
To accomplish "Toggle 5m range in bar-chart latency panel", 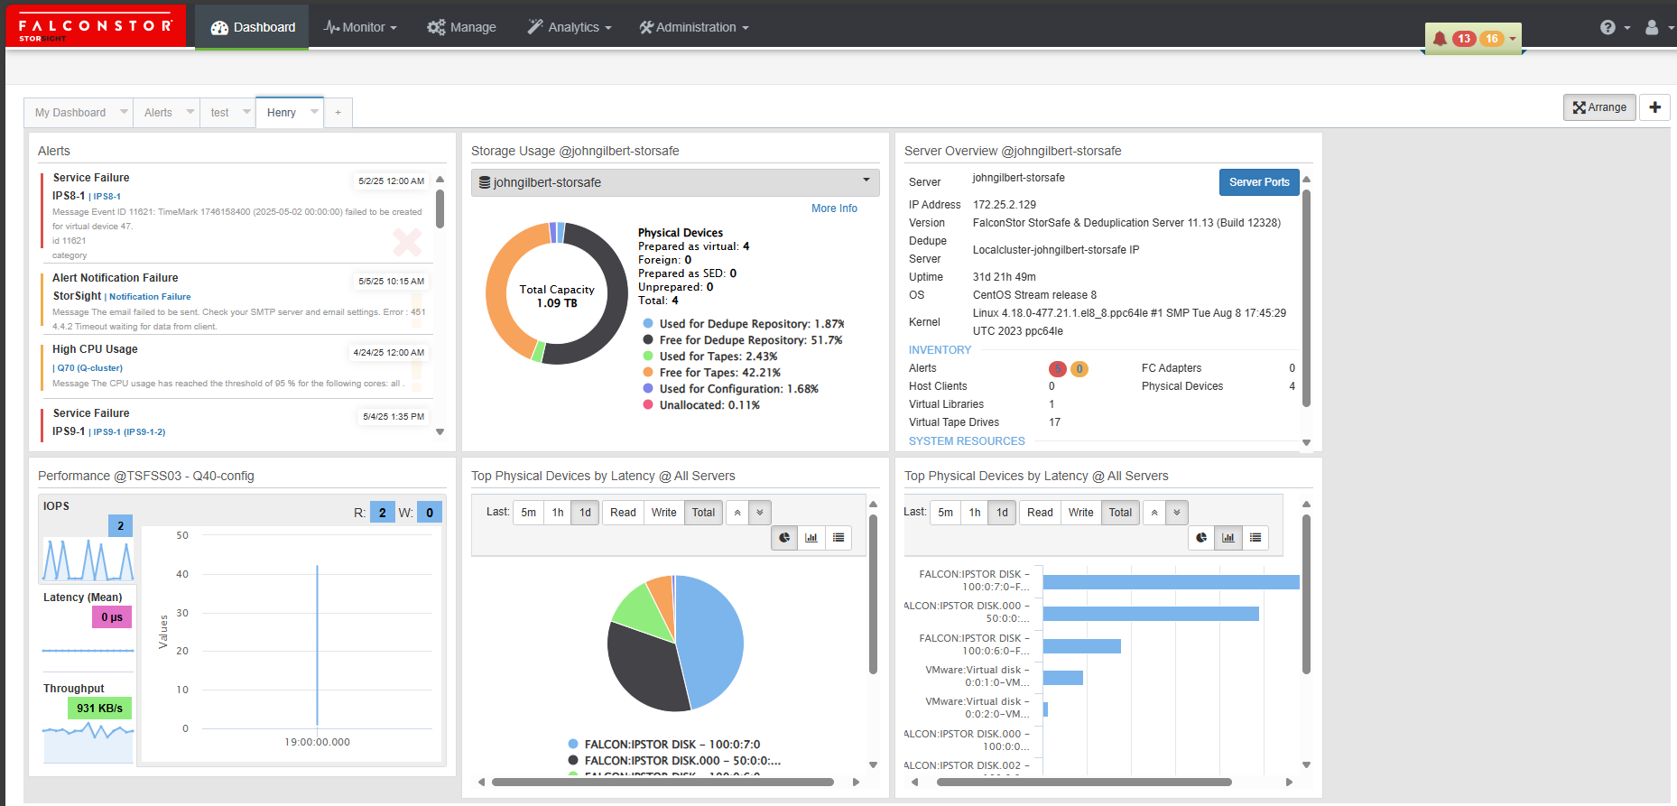I will tap(946, 513).
